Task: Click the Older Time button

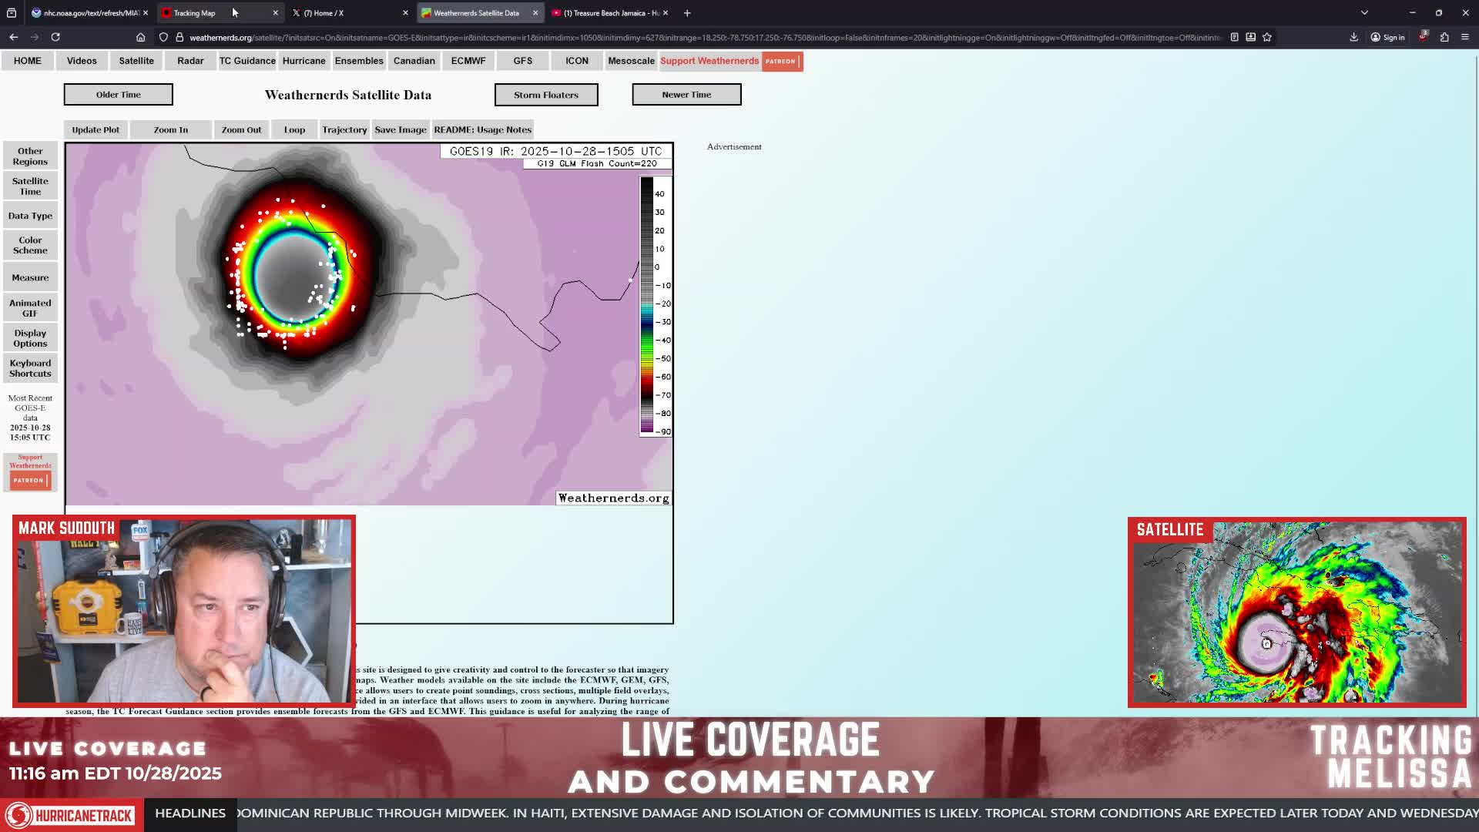Action: pyautogui.click(x=119, y=95)
